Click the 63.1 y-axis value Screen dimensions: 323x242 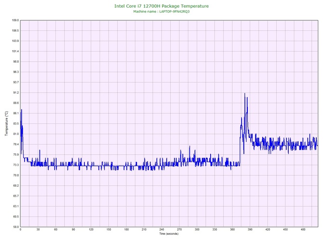pos(15,206)
